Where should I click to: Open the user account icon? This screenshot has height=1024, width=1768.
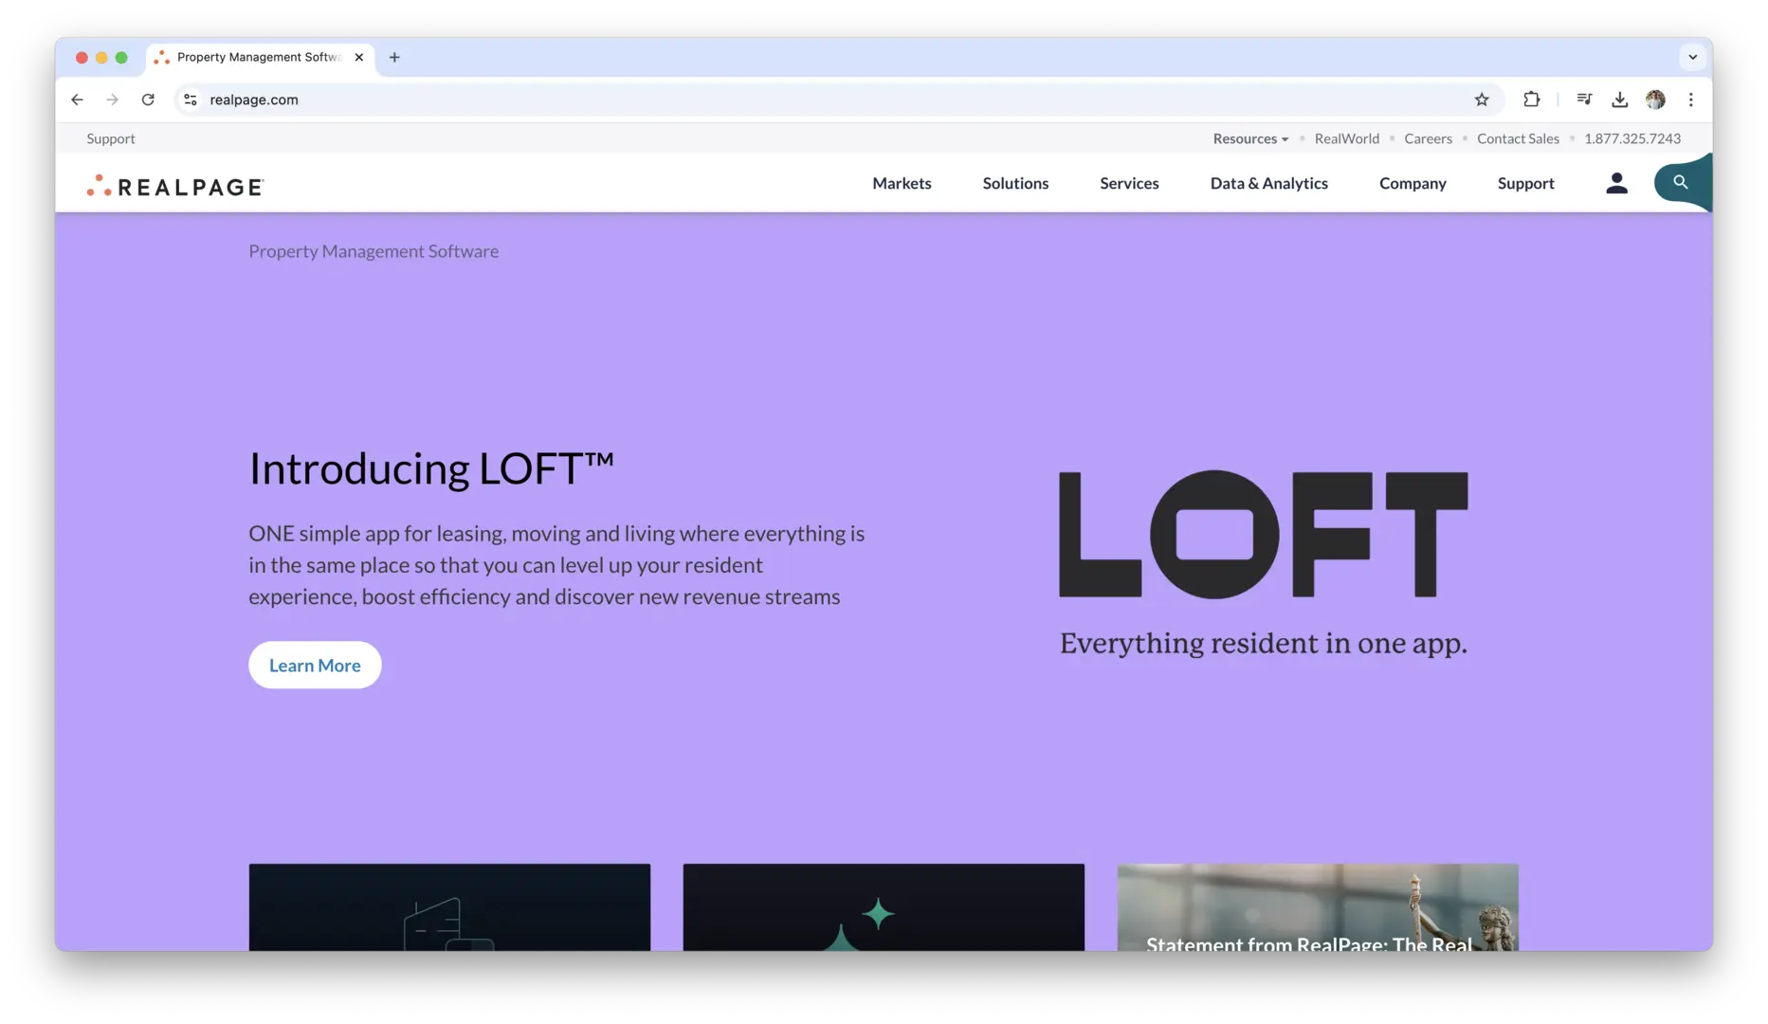(1616, 183)
